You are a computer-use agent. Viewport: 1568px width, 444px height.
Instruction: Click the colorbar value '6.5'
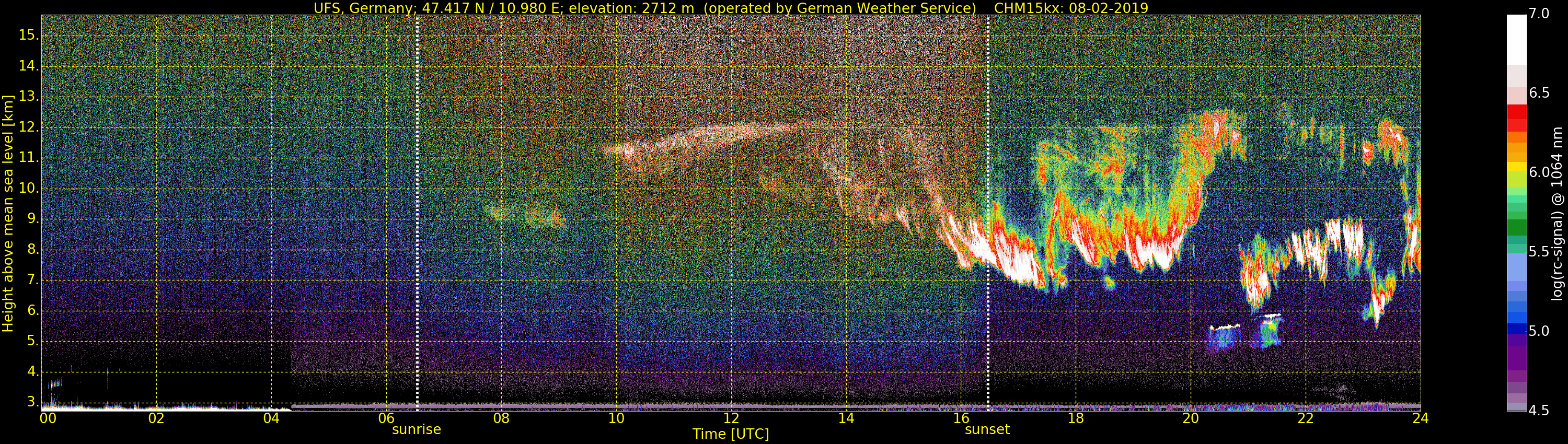point(1539,92)
